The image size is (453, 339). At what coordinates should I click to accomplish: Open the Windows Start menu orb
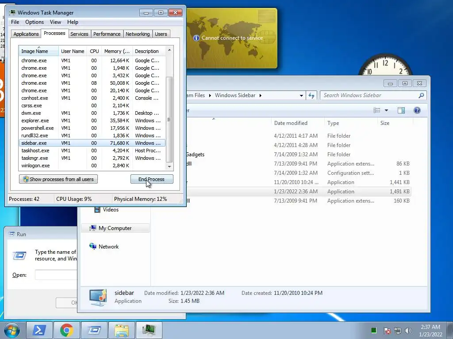[12, 330]
